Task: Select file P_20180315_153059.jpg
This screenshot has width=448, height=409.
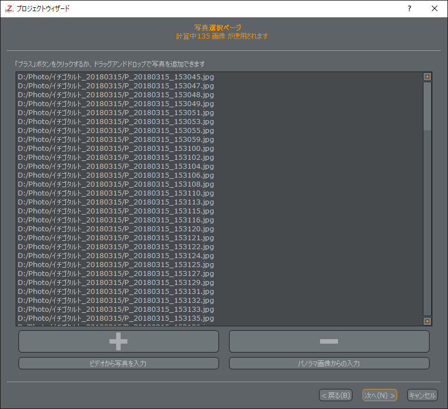Action: click(220, 140)
